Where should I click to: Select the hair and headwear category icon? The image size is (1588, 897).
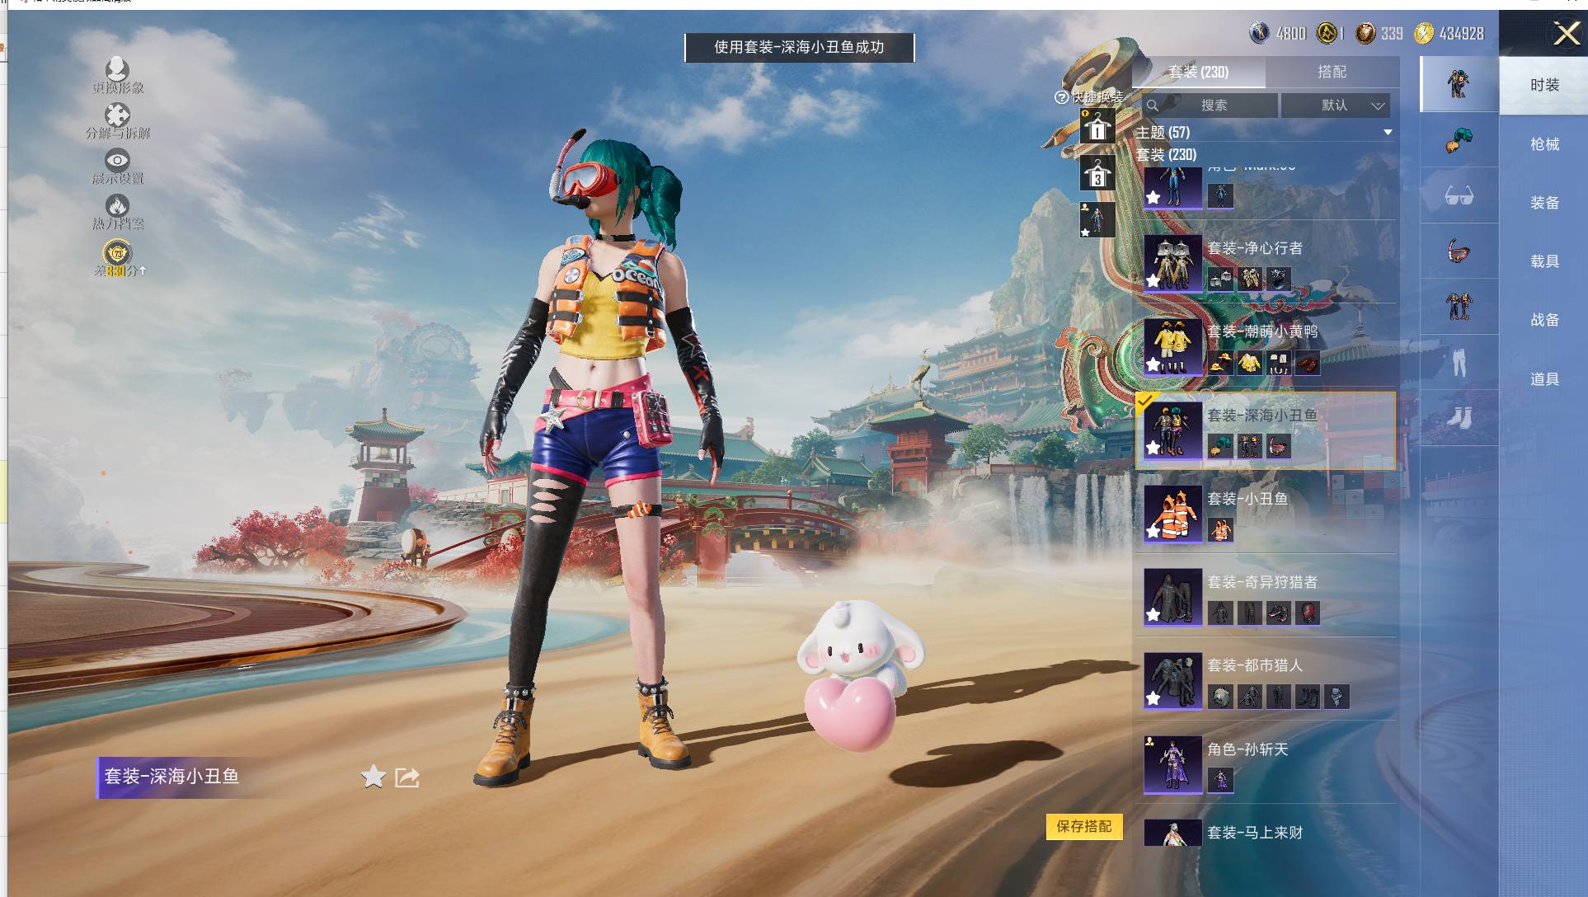tap(1459, 140)
